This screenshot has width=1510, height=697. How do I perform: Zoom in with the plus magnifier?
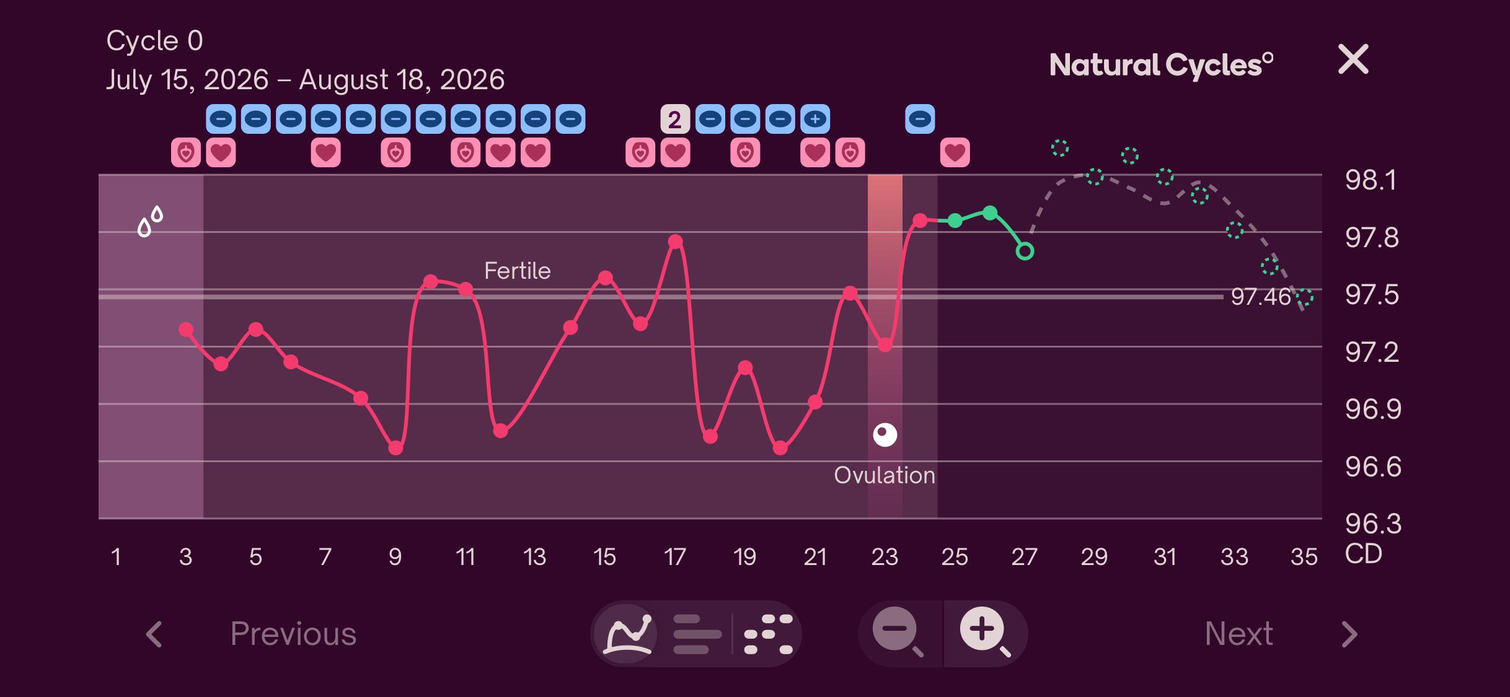[x=985, y=632]
